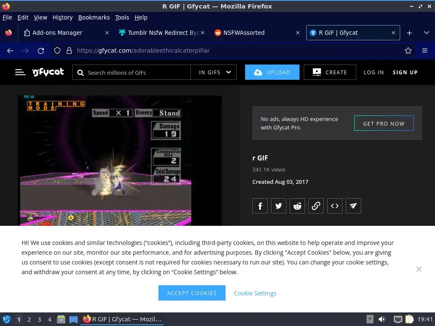Open the Cookie Settings link

[255, 293]
